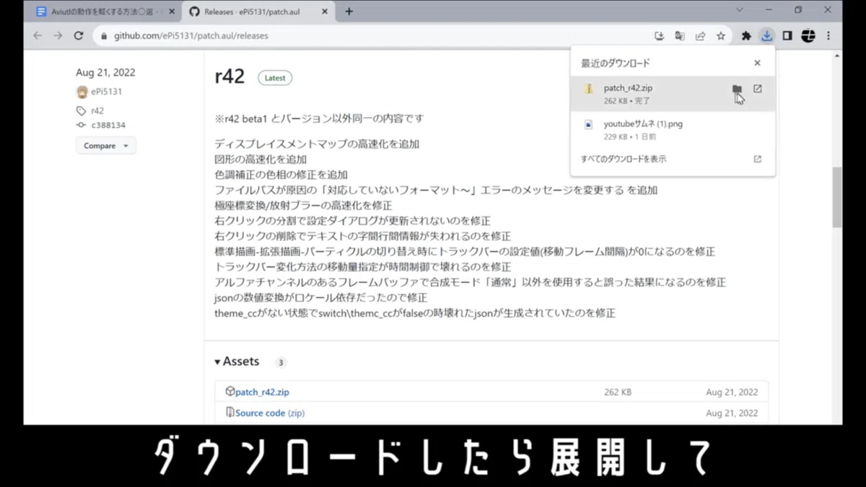This screenshot has height=487, width=866.
Task: Click the translate page icon
Action: [679, 35]
